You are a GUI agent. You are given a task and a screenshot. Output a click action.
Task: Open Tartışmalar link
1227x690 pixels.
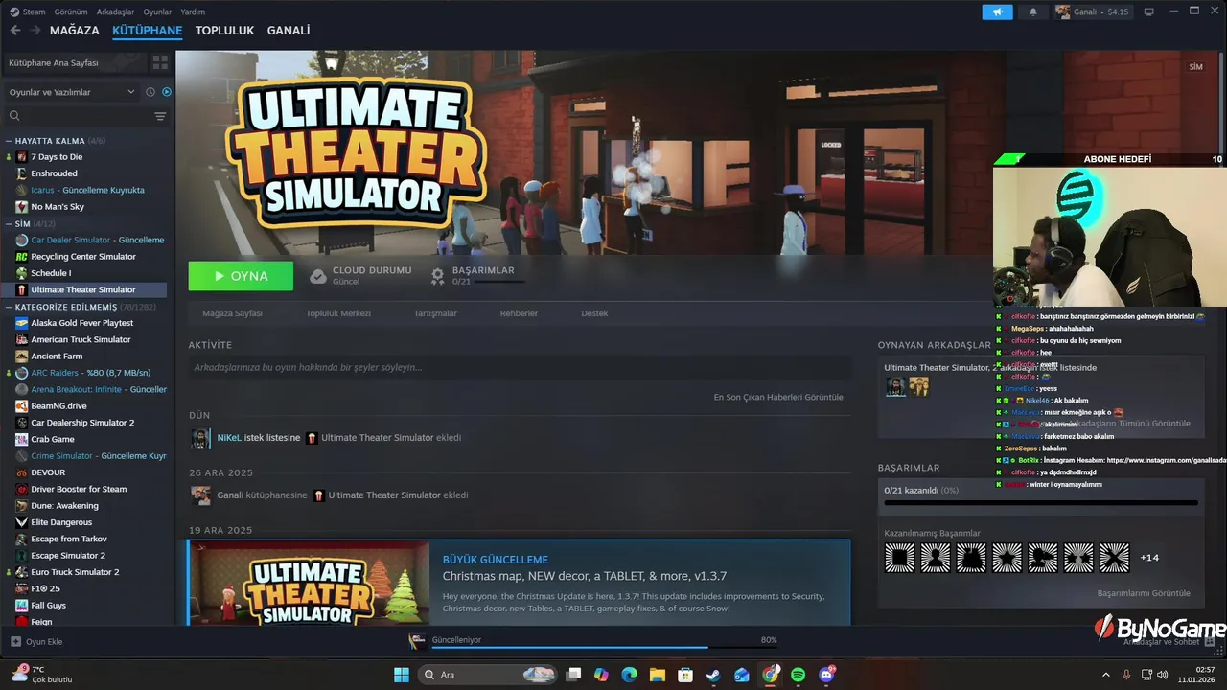coord(435,313)
